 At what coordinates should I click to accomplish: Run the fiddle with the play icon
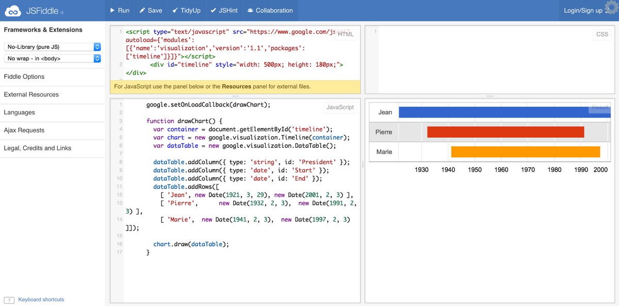[x=119, y=10]
